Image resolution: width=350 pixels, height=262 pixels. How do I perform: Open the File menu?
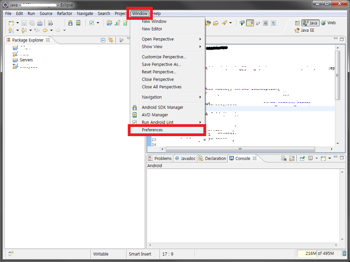[x=8, y=13]
